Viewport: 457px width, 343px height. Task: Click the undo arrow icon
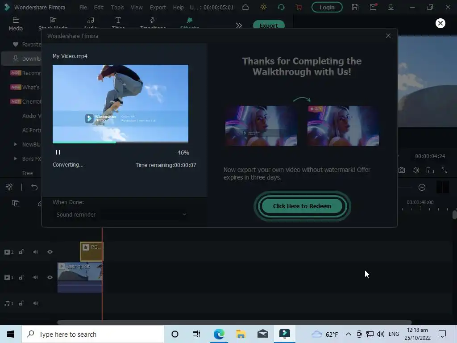click(x=34, y=187)
